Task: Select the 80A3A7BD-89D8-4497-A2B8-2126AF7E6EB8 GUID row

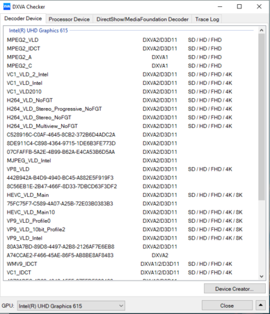Action: [131, 246]
